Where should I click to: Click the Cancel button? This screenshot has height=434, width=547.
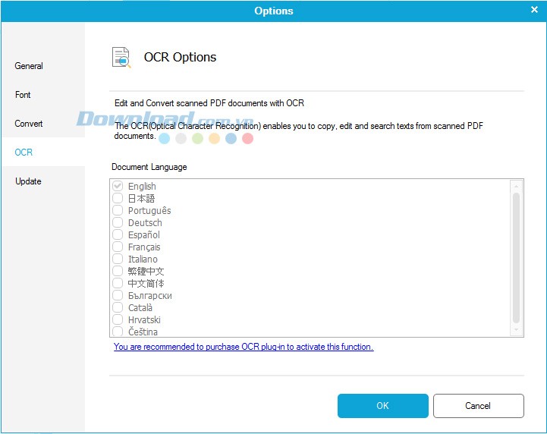pyautogui.click(x=478, y=406)
